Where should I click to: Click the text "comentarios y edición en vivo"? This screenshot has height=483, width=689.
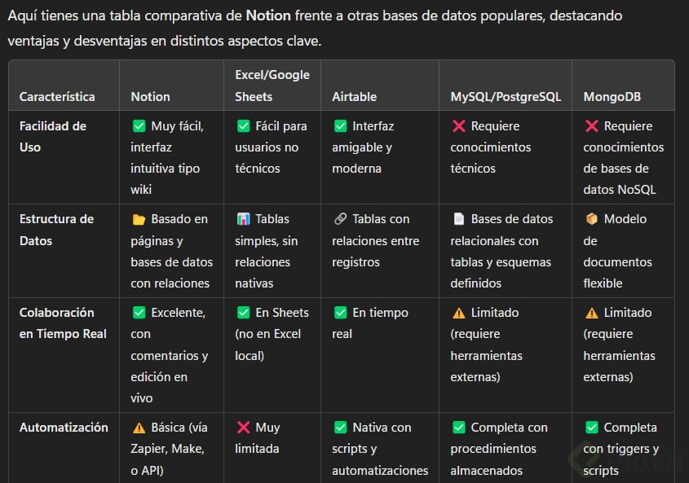(x=169, y=377)
